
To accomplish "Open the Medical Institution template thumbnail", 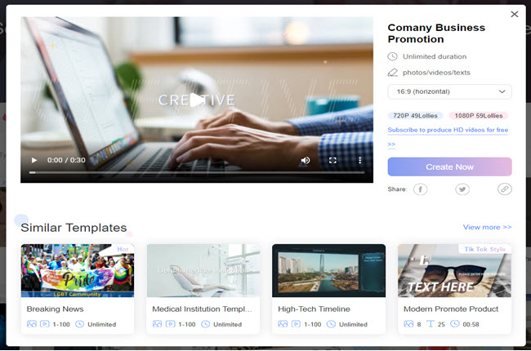I will (x=203, y=270).
